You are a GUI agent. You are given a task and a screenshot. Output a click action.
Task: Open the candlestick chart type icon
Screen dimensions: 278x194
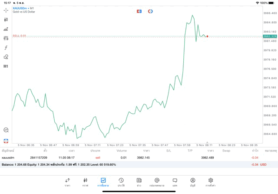tap(6, 20)
